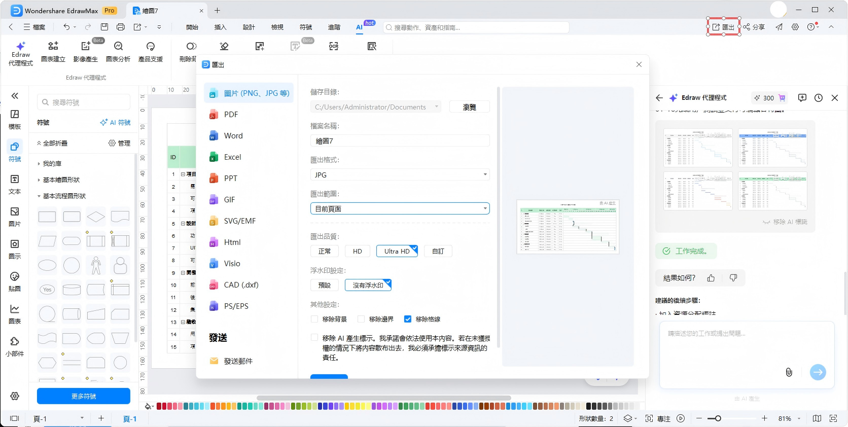Click 發送郵件 in export dialog
This screenshot has height=427, width=848.
point(232,361)
